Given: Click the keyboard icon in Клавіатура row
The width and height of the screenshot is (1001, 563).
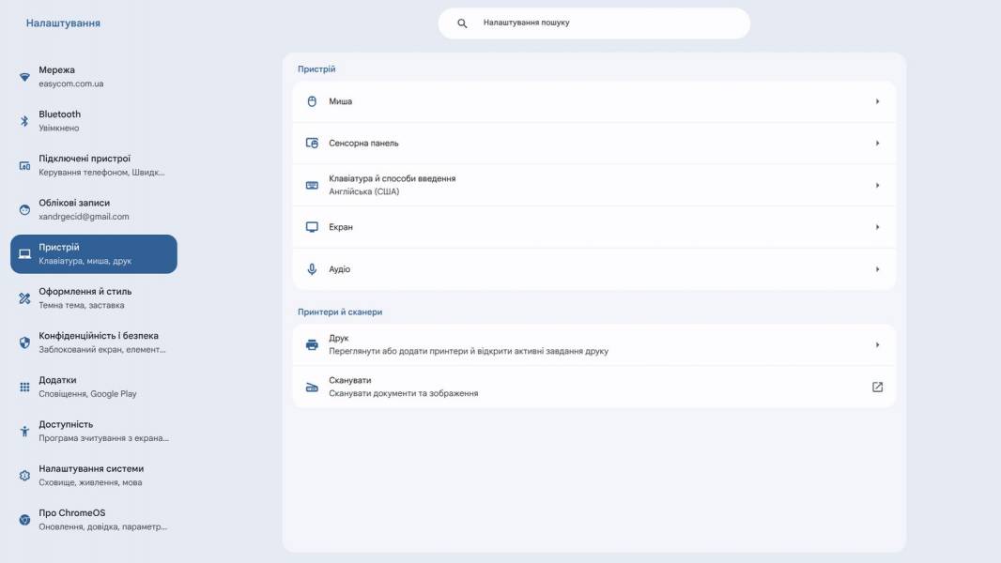Looking at the screenshot, I should click(312, 186).
